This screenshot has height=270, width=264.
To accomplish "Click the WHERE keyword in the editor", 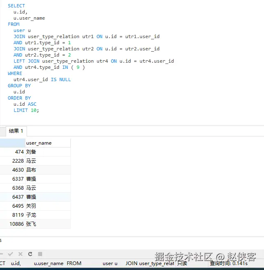I will coord(15,73).
